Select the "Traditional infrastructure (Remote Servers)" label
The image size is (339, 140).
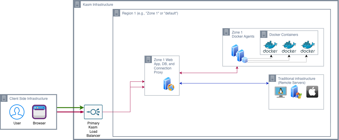(x=297, y=81)
